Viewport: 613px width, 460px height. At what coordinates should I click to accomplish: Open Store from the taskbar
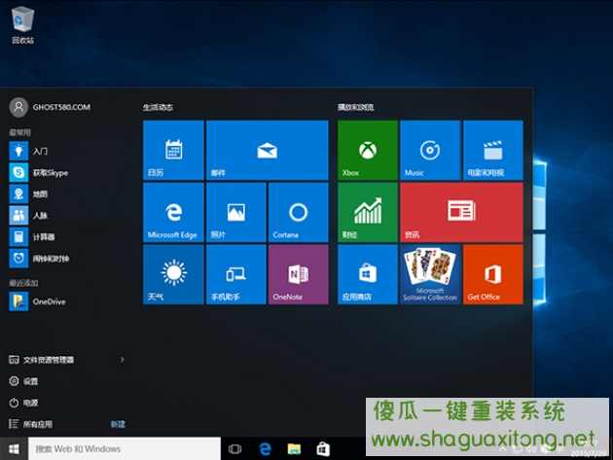pyautogui.click(x=323, y=449)
